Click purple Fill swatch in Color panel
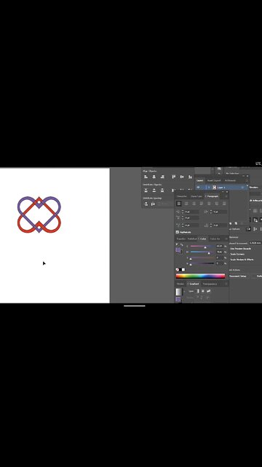Screen dimensions: 262x467 pyautogui.click(x=178, y=250)
